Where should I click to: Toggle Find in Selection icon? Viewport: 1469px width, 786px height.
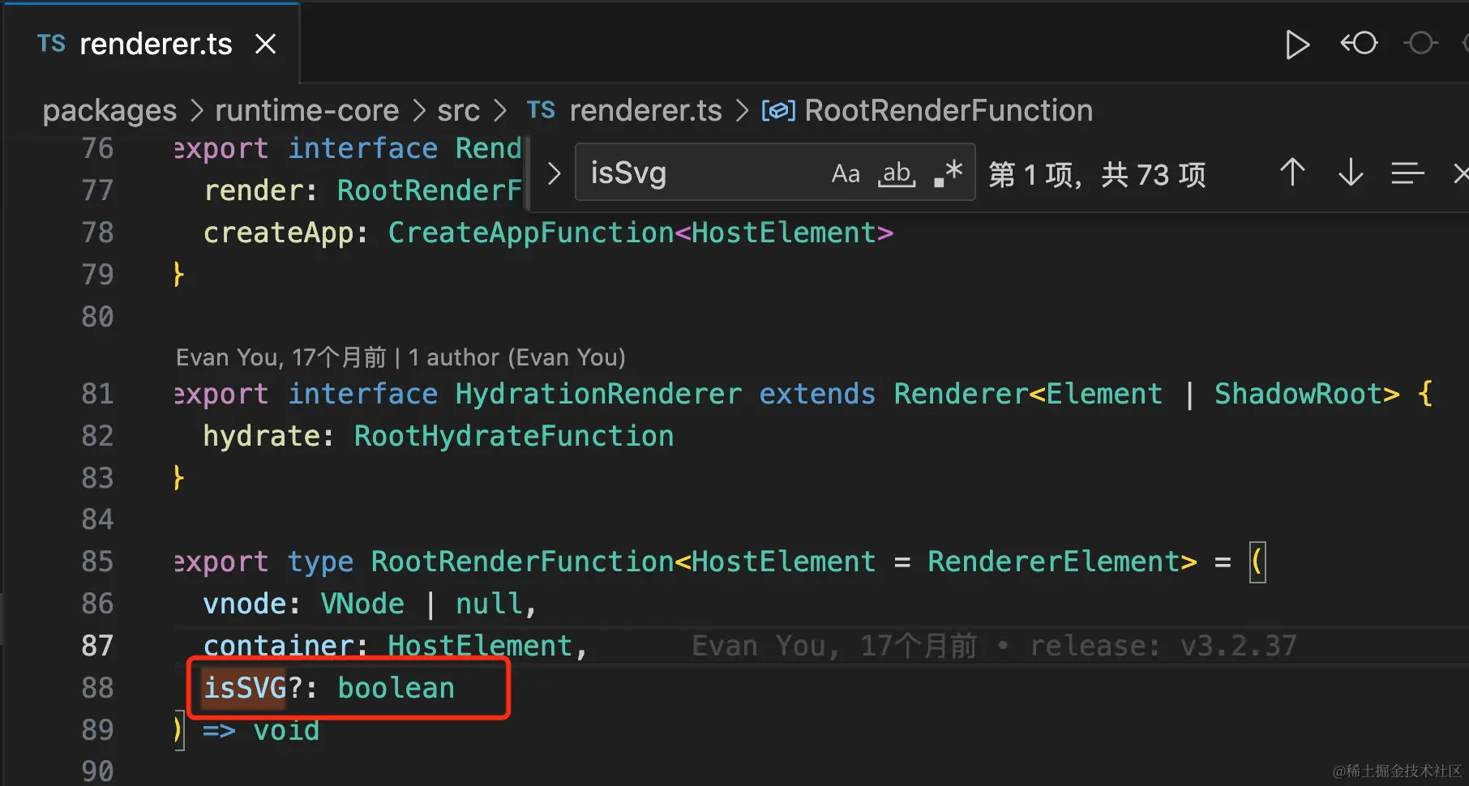tap(1408, 173)
